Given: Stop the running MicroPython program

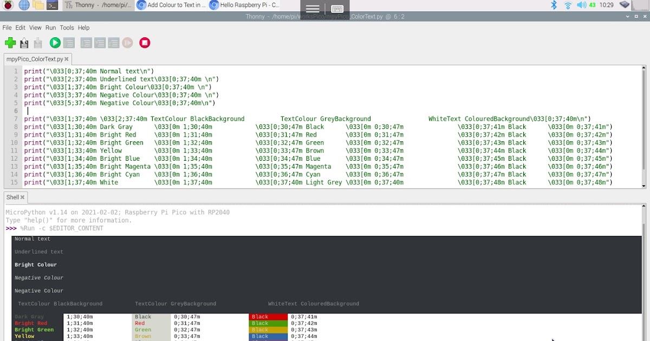Looking at the screenshot, I should pos(145,43).
